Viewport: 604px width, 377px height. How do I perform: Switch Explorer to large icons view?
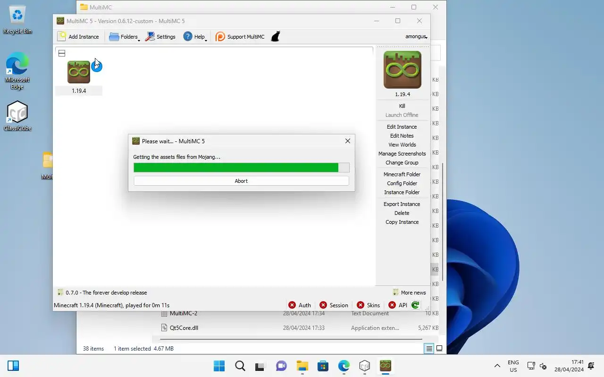coord(439,349)
